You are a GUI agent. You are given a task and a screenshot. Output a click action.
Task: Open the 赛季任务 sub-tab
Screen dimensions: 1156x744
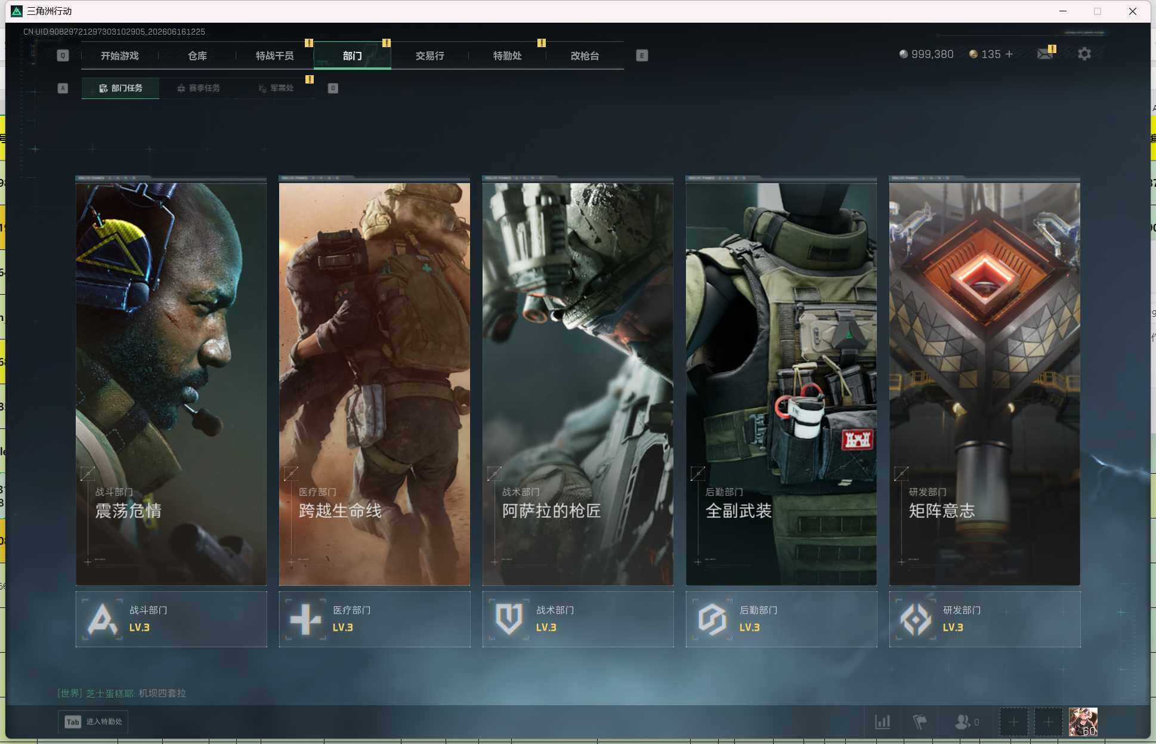[x=198, y=88]
